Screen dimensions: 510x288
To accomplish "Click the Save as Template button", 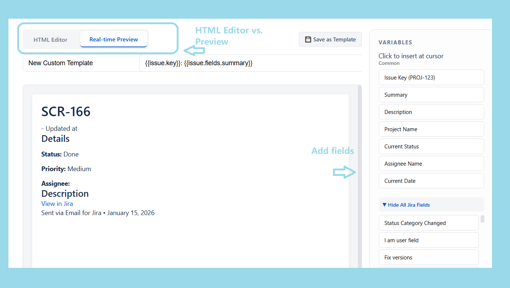I will pyautogui.click(x=330, y=39).
